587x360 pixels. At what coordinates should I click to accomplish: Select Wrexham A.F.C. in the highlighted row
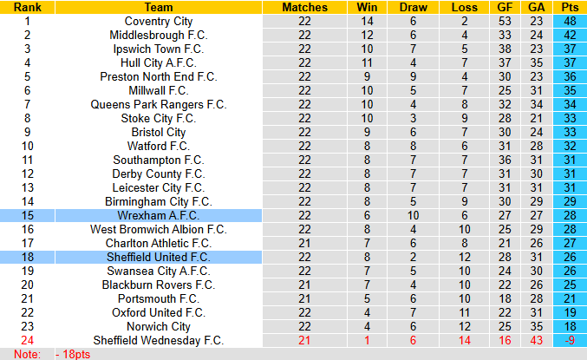coord(158,215)
